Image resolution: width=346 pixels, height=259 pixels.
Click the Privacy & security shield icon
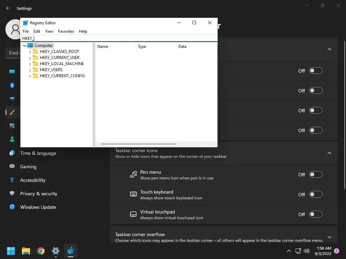[12, 193]
